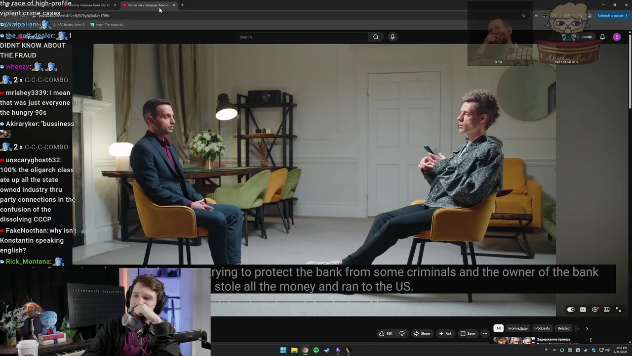Select the Podcasts filter chip
Image resolution: width=632 pixels, height=356 pixels.
542,328
